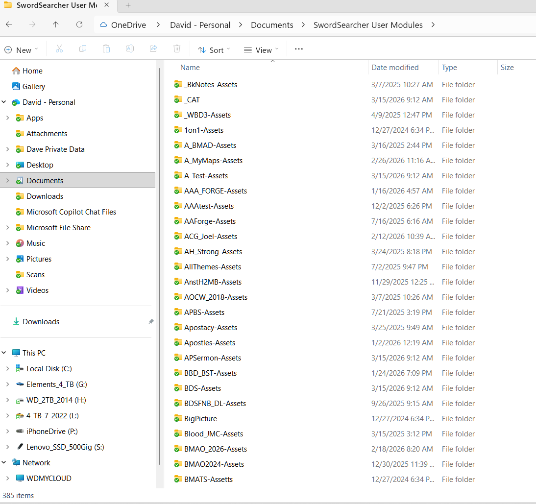536x504 pixels.
Task: Click the Forward navigation arrow
Action: pyautogui.click(x=32, y=24)
